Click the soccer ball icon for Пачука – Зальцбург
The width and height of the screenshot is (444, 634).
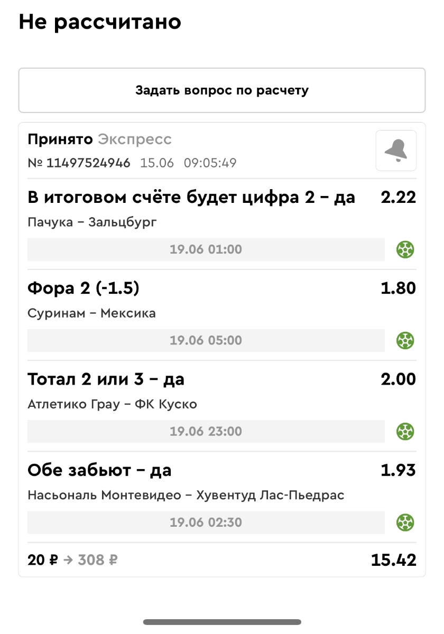click(405, 249)
